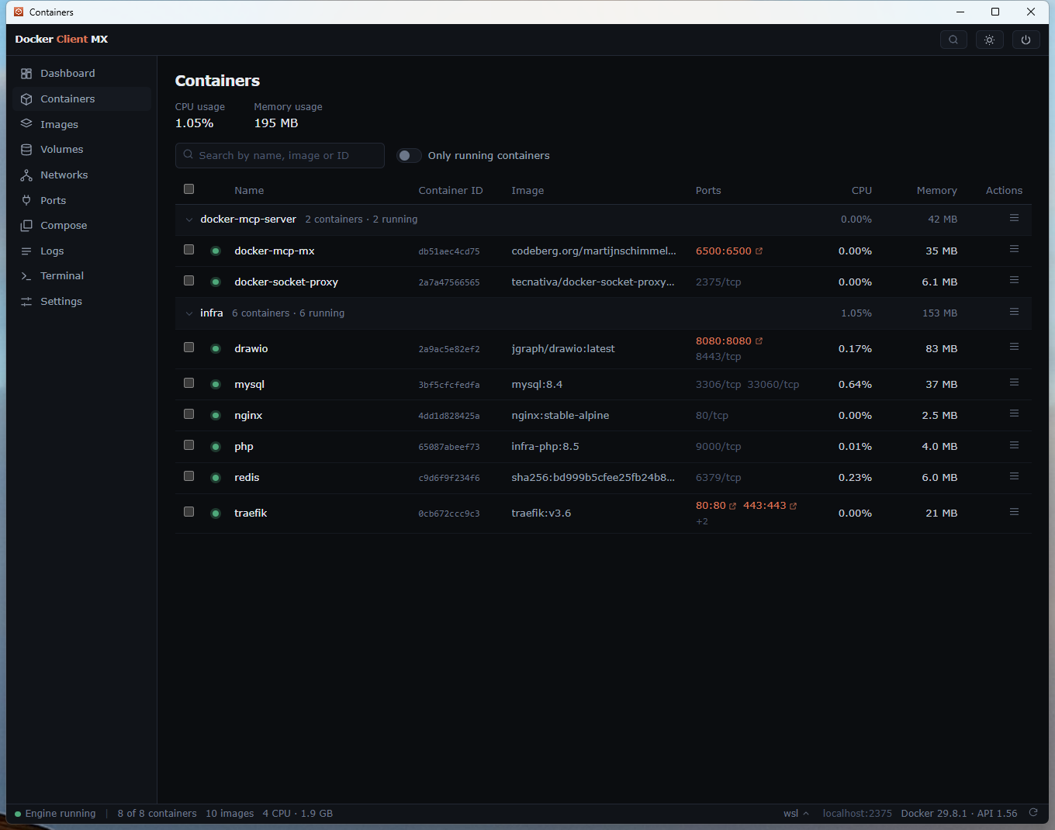Screen dimensions: 1055x830
Task: Click green status dot of drawio container
Action: click(x=216, y=349)
